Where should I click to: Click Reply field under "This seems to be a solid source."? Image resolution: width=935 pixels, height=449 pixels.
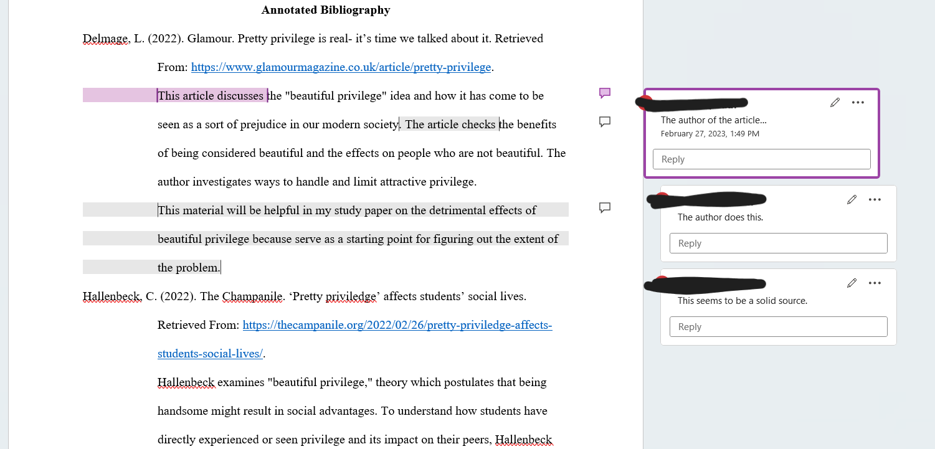point(778,326)
